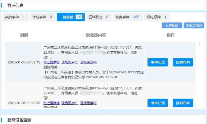Open 现场录音(0) in the 09:32:19 record
Screen dimensions: 207x124
click(89, 62)
